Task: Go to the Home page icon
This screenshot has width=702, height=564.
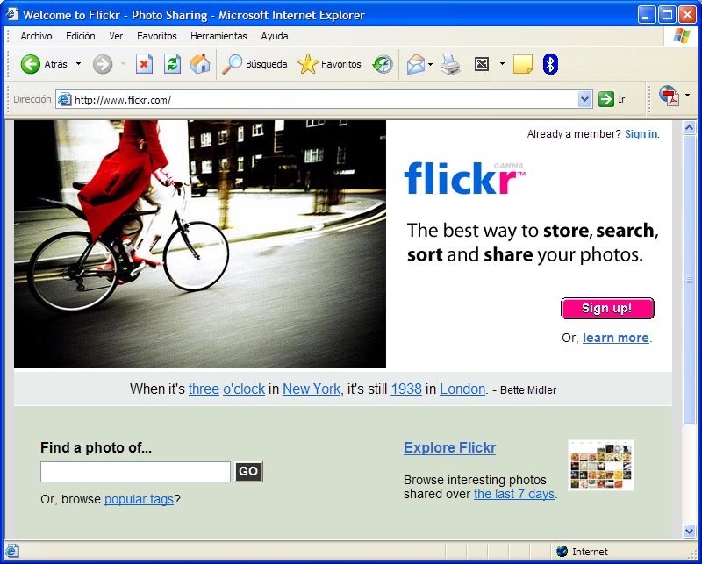Action: [x=200, y=64]
